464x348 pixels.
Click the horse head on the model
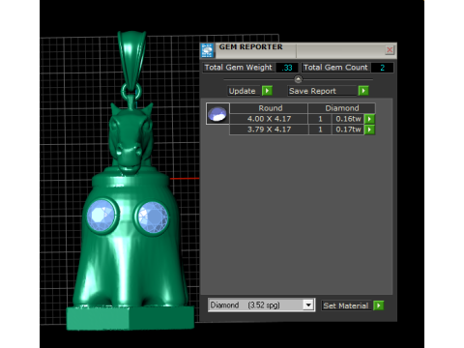click(130, 138)
